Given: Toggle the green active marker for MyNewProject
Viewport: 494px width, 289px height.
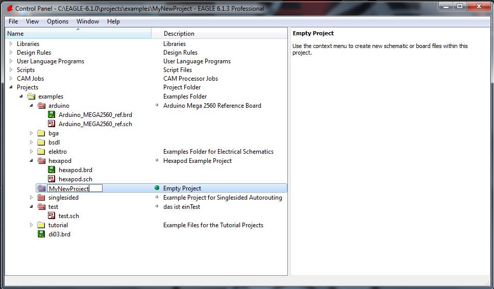Looking at the screenshot, I should pos(157,188).
